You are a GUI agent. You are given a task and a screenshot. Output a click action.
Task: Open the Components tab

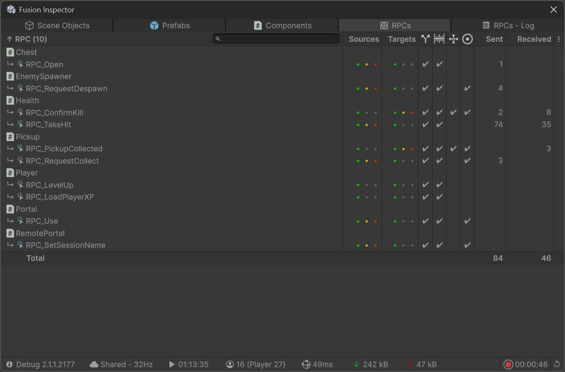tap(282, 25)
